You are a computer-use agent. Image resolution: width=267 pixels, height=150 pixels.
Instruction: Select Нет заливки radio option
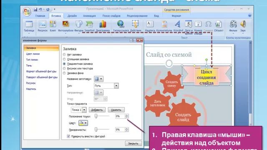(x=64, y=55)
